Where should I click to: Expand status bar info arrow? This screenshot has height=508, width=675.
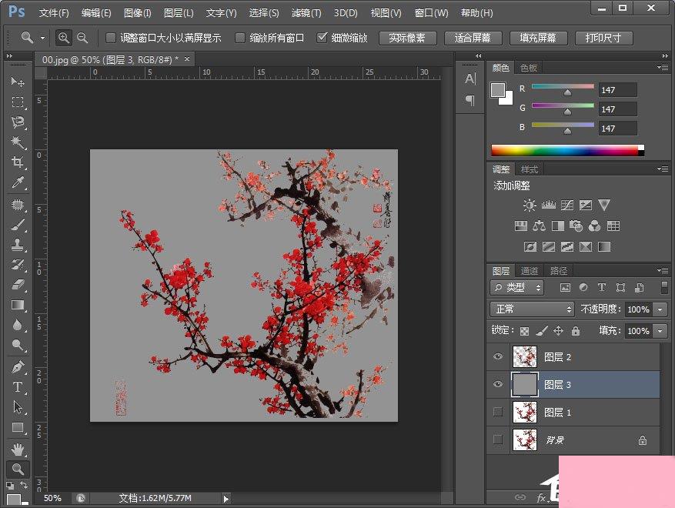[x=226, y=499]
